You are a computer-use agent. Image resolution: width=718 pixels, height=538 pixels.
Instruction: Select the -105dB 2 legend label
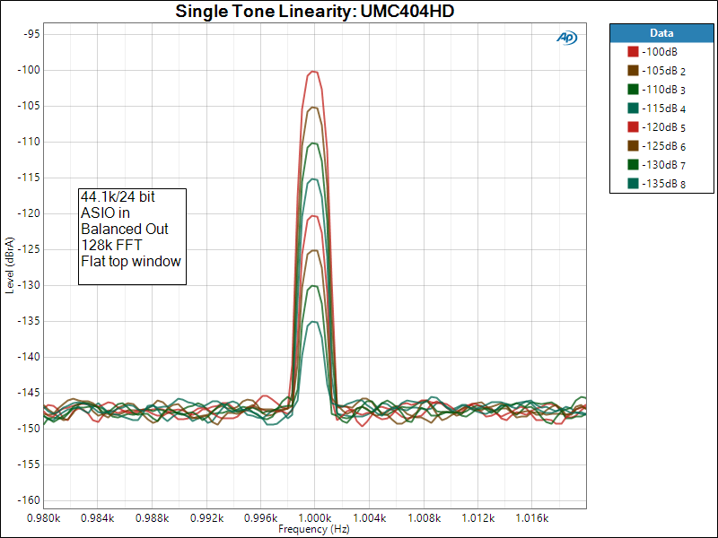point(663,71)
